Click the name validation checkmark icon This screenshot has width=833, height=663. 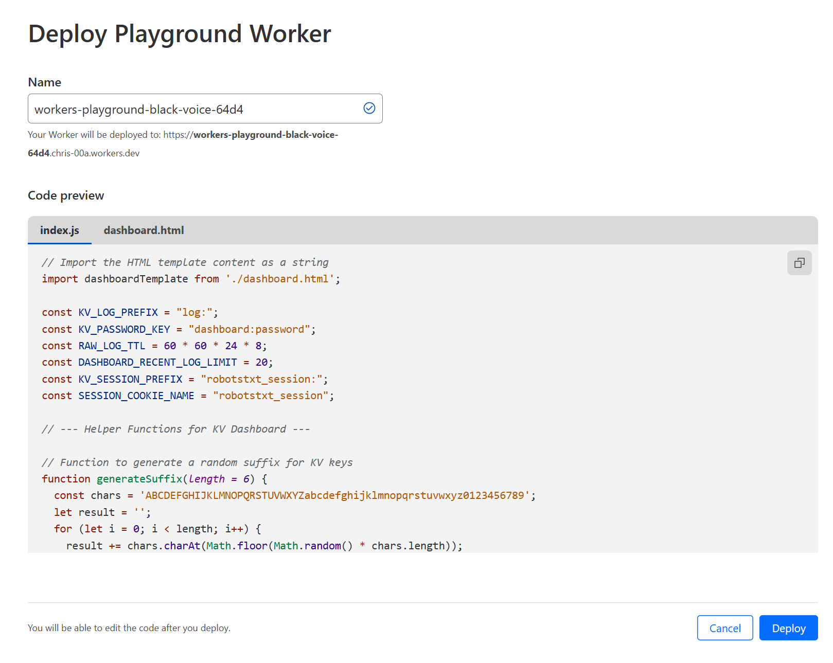(369, 108)
